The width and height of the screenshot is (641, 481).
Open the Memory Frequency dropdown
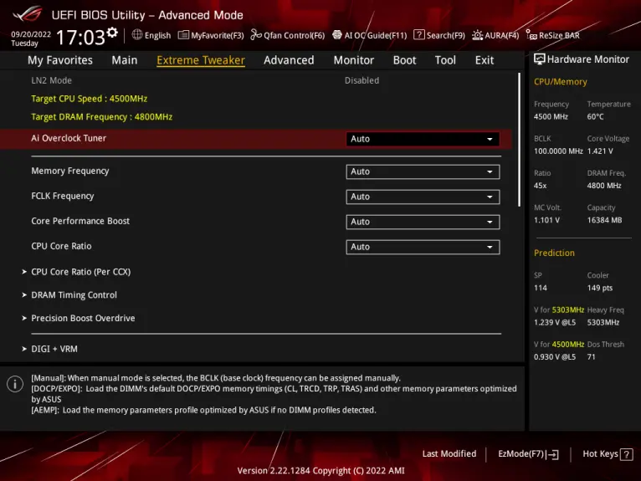click(423, 171)
